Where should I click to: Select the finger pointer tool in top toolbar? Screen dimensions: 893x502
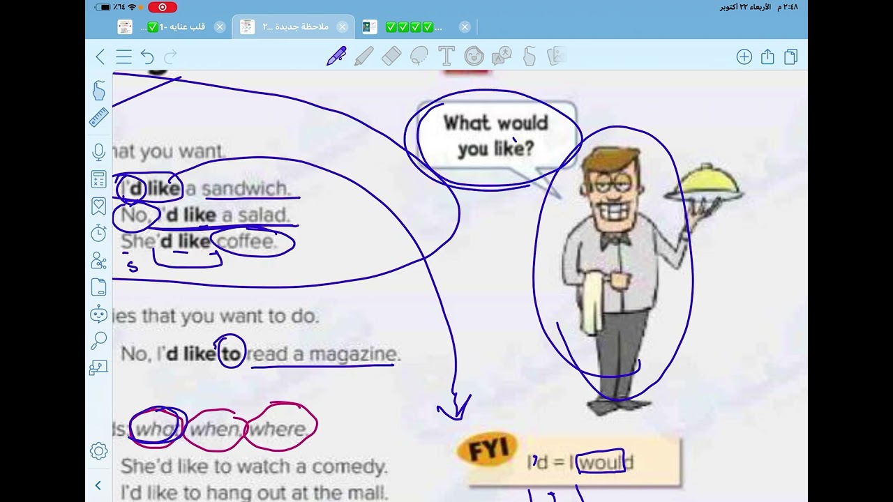[x=530, y=56]
